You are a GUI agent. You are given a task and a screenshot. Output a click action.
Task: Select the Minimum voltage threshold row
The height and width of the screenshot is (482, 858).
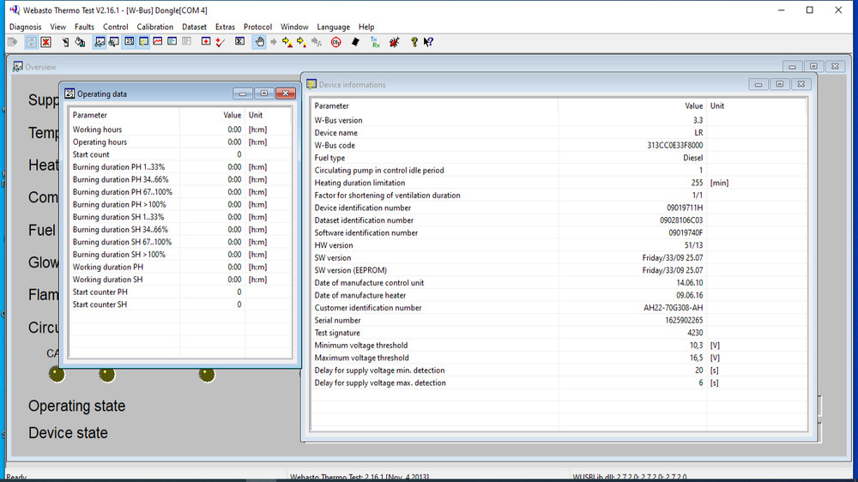click(559, 346)
